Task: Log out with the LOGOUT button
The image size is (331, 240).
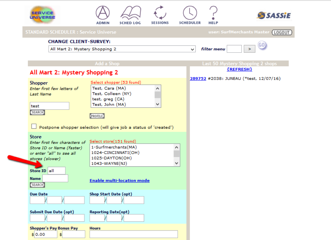Action: 282,32
